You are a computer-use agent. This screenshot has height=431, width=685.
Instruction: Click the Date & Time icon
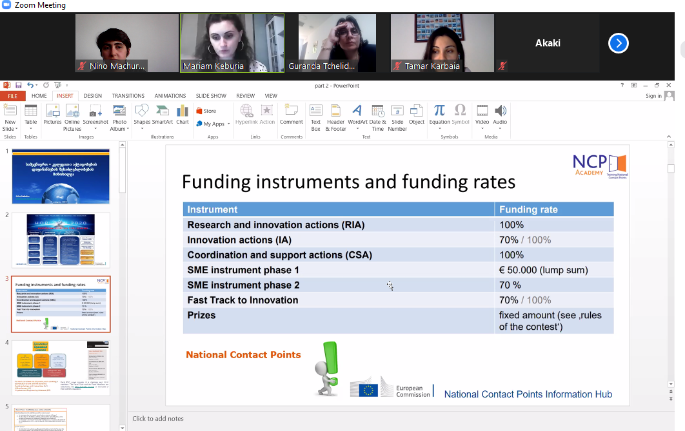(377, 111)
